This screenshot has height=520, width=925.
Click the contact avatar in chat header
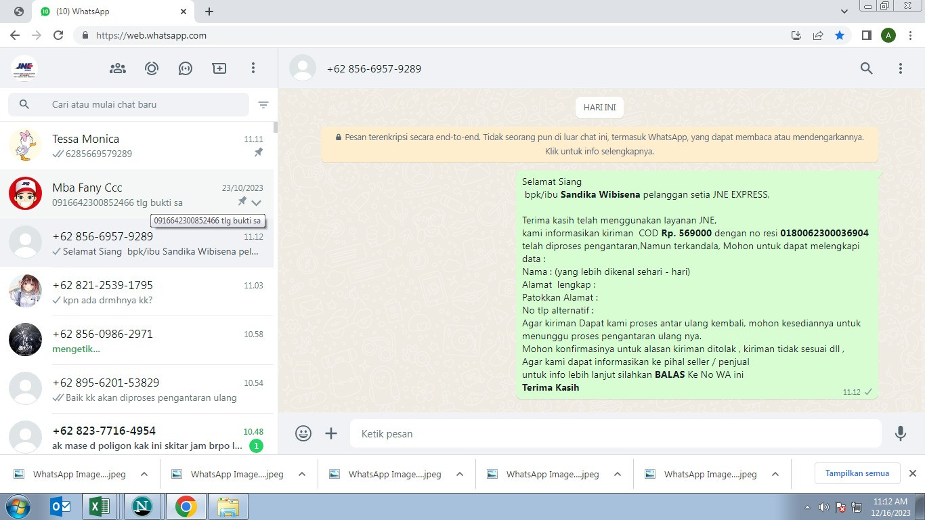point(303,68)
